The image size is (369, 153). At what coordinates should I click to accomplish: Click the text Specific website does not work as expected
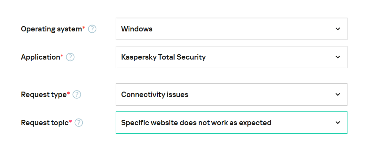tap(196, 123)
